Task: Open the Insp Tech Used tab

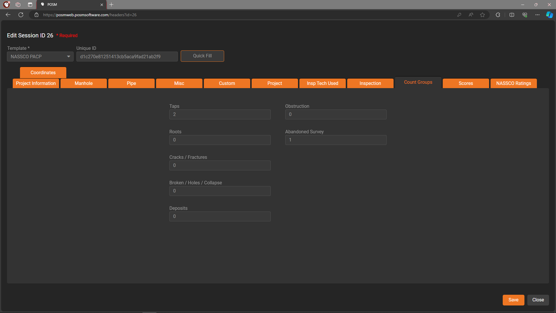Action: coord(323,83)
